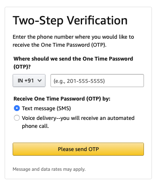The width and height of the screenshot is (157, 183).
Task: Click the Two-Step Verification heading
Action: click(x=70, y=21)
